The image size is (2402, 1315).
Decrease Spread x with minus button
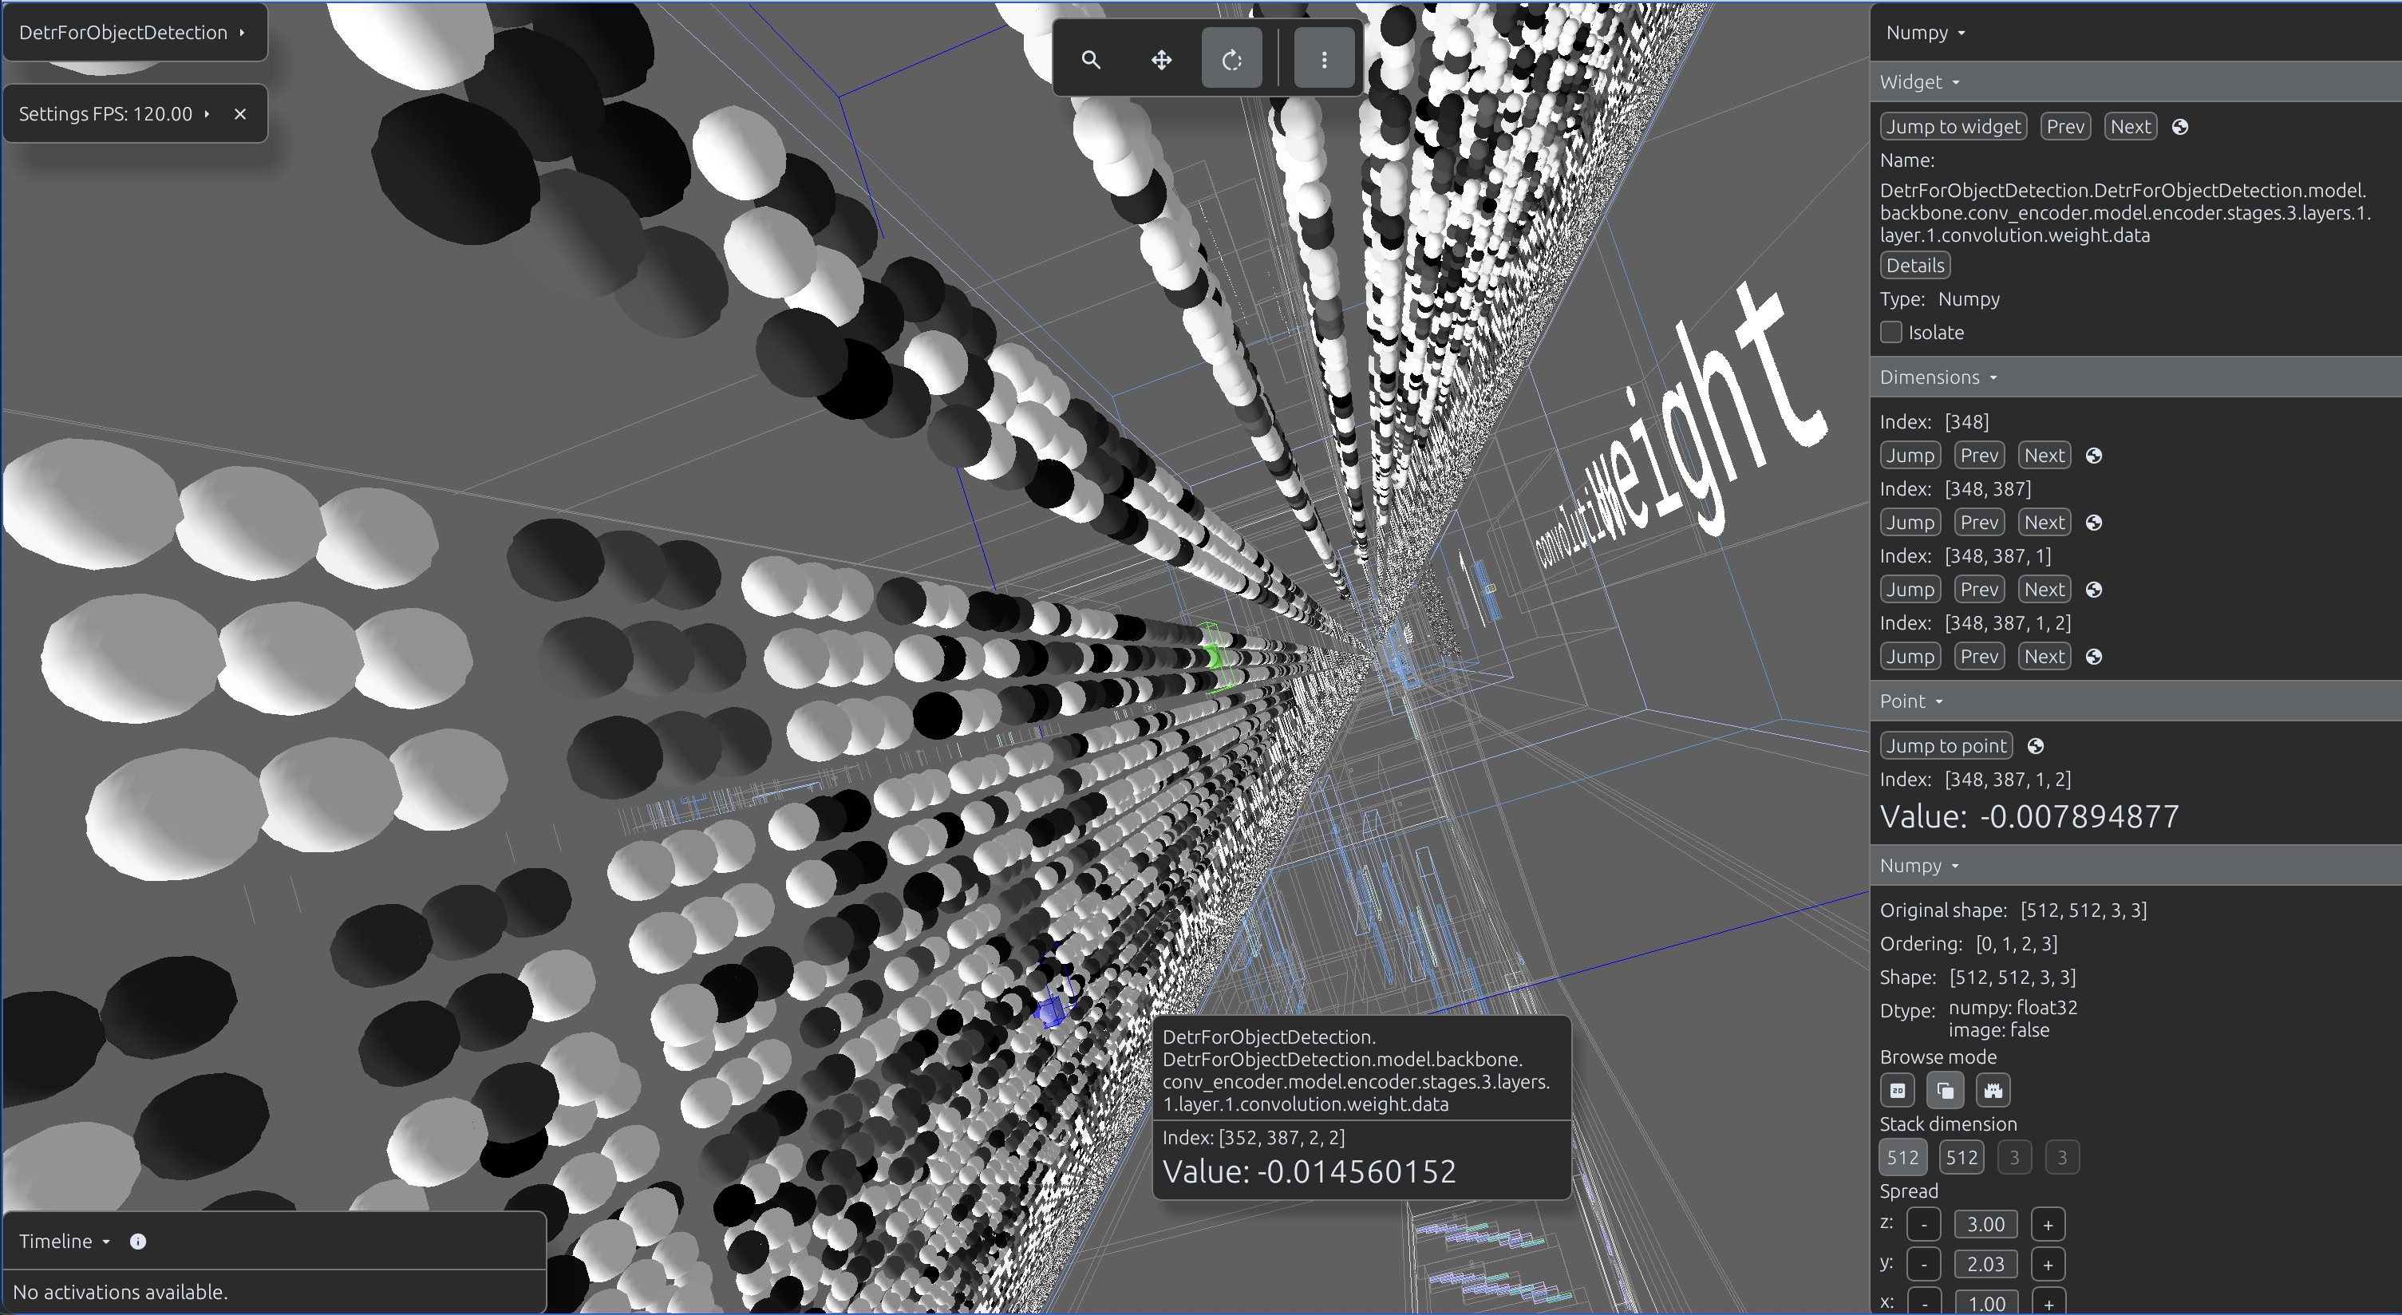tap(1924, 1303)
